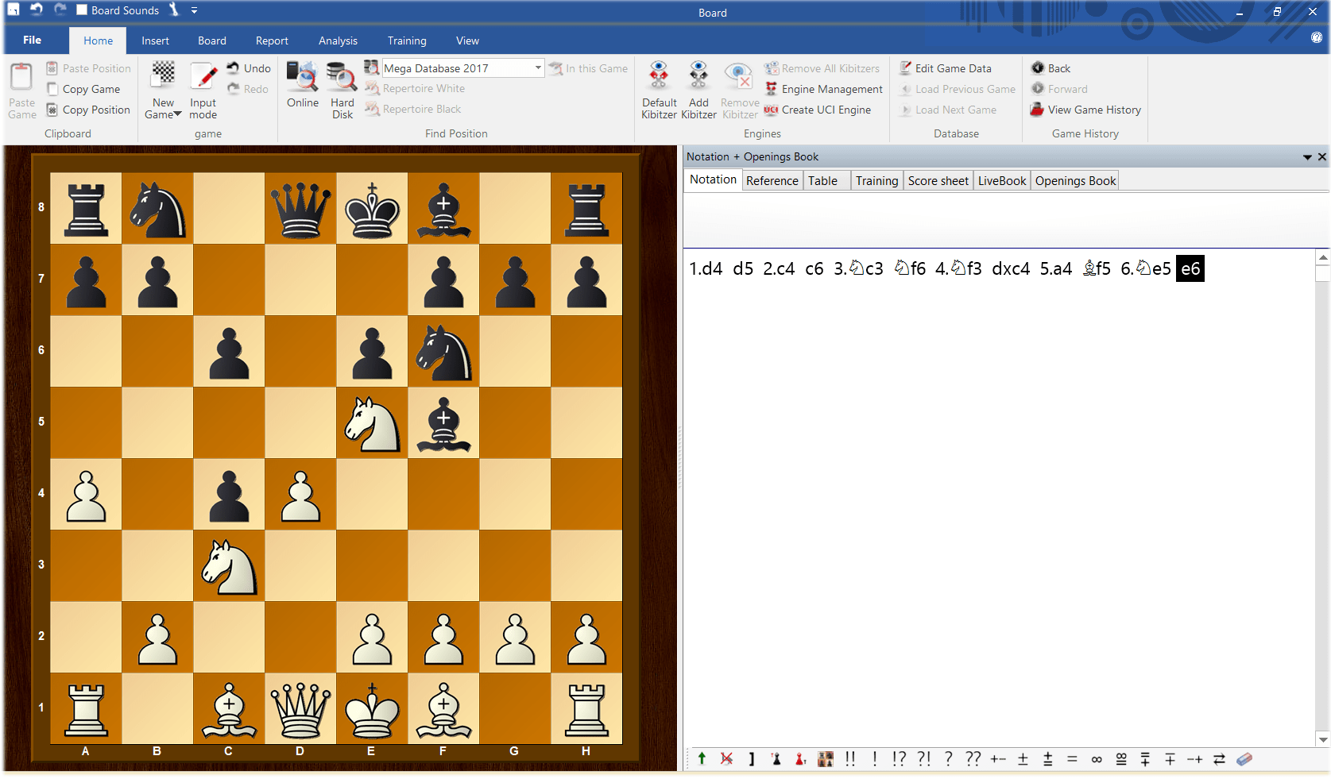Open Engine Management

[823, 89]
